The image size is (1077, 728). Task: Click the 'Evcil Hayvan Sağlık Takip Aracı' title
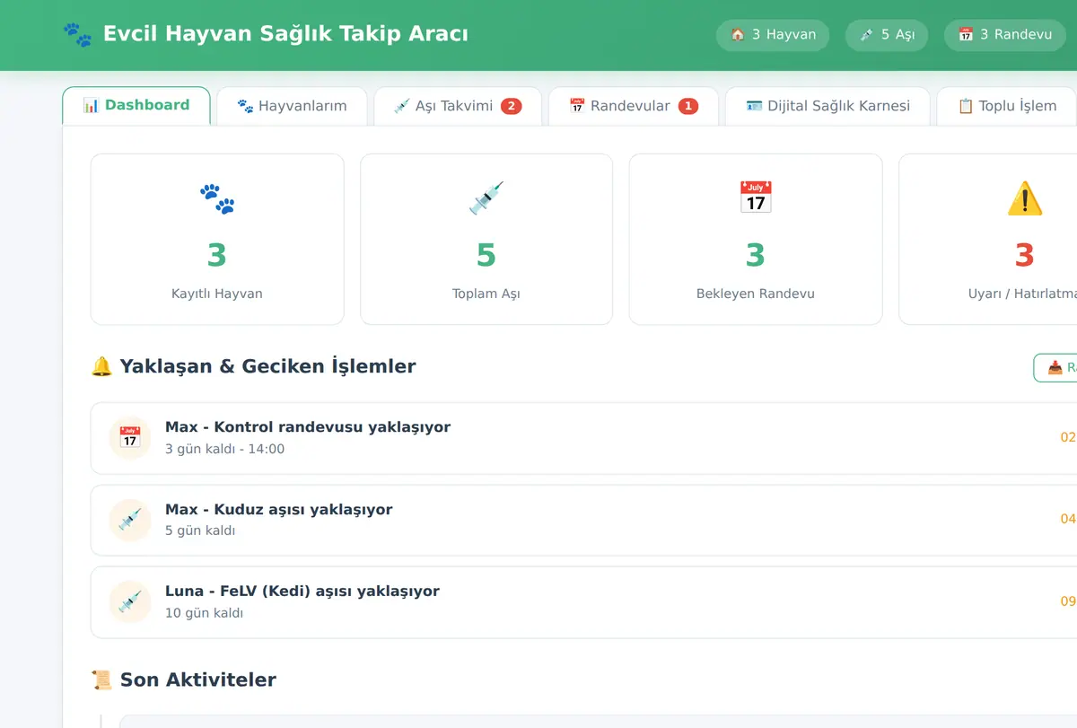click(285, 34)
